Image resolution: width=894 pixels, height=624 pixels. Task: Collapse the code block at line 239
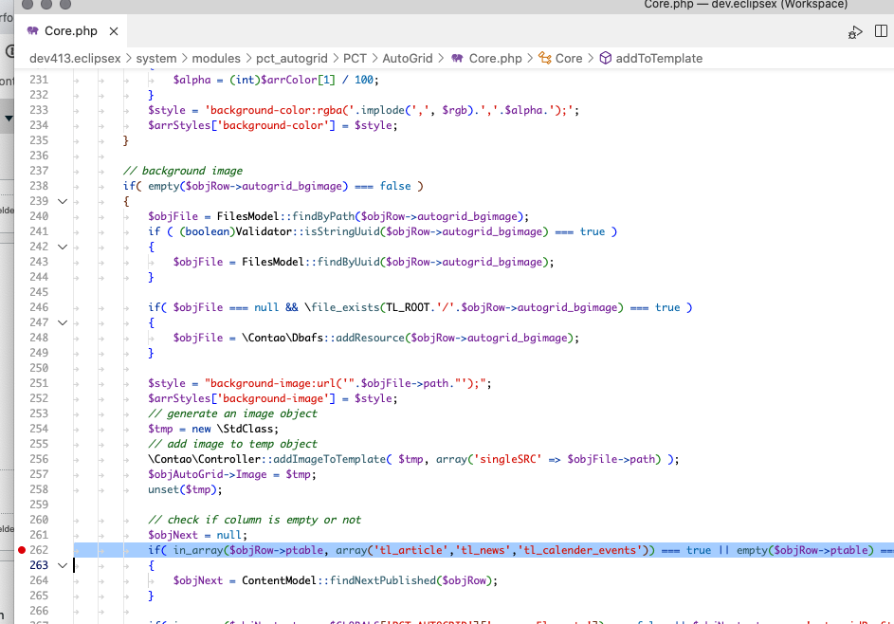pyautogui.click(x=63, y=201)
